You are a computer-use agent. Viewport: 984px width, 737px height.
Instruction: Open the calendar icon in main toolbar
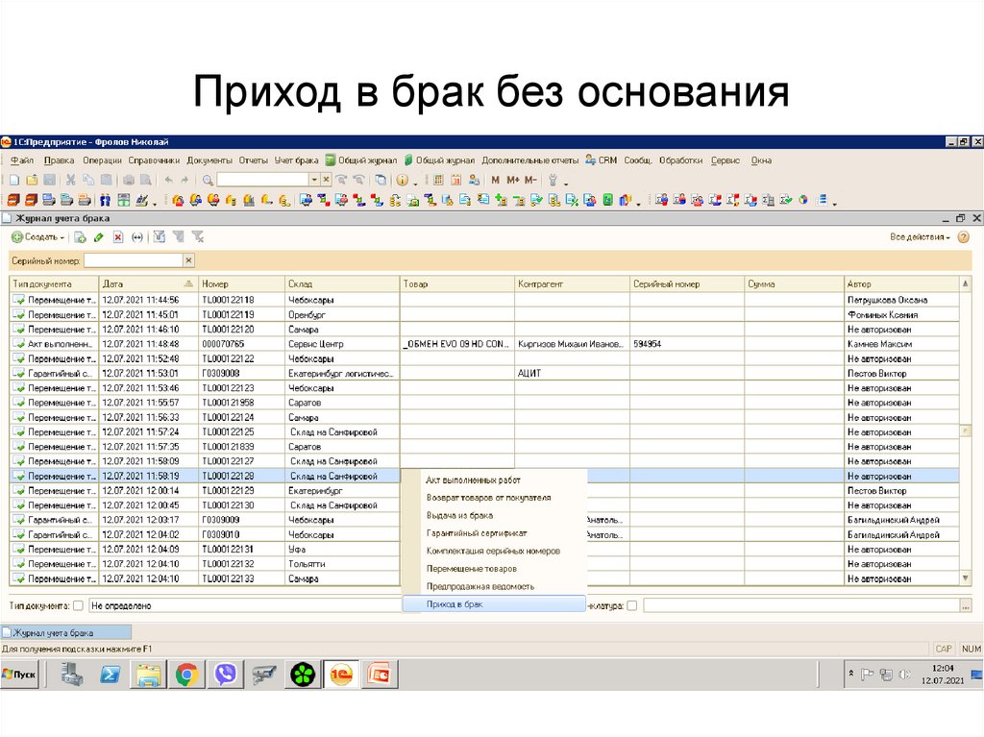[457, 181]
